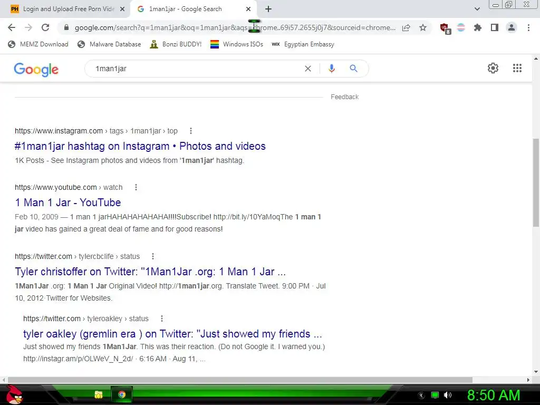Image resolution: width=540 pixels, height=405 pixels.
Task: Open the Chrome three-dot menu
Action: [528, 27]
